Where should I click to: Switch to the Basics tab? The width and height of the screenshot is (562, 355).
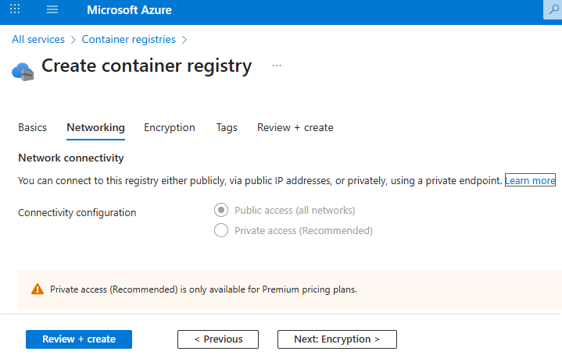click(32, 127)
